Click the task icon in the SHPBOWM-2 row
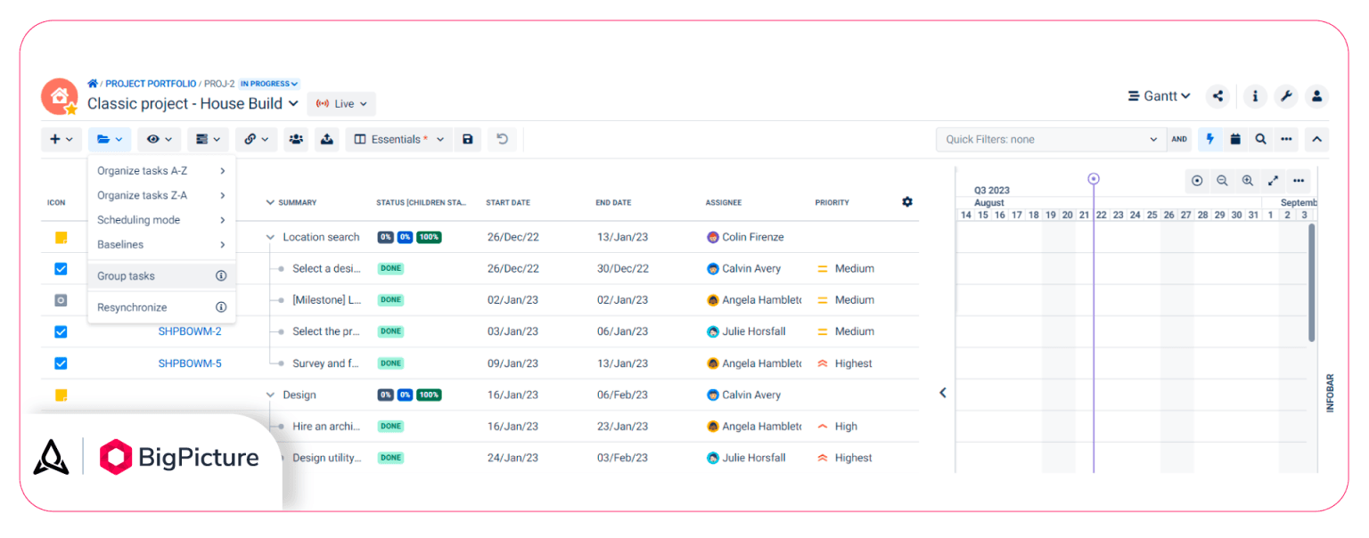 61,331
